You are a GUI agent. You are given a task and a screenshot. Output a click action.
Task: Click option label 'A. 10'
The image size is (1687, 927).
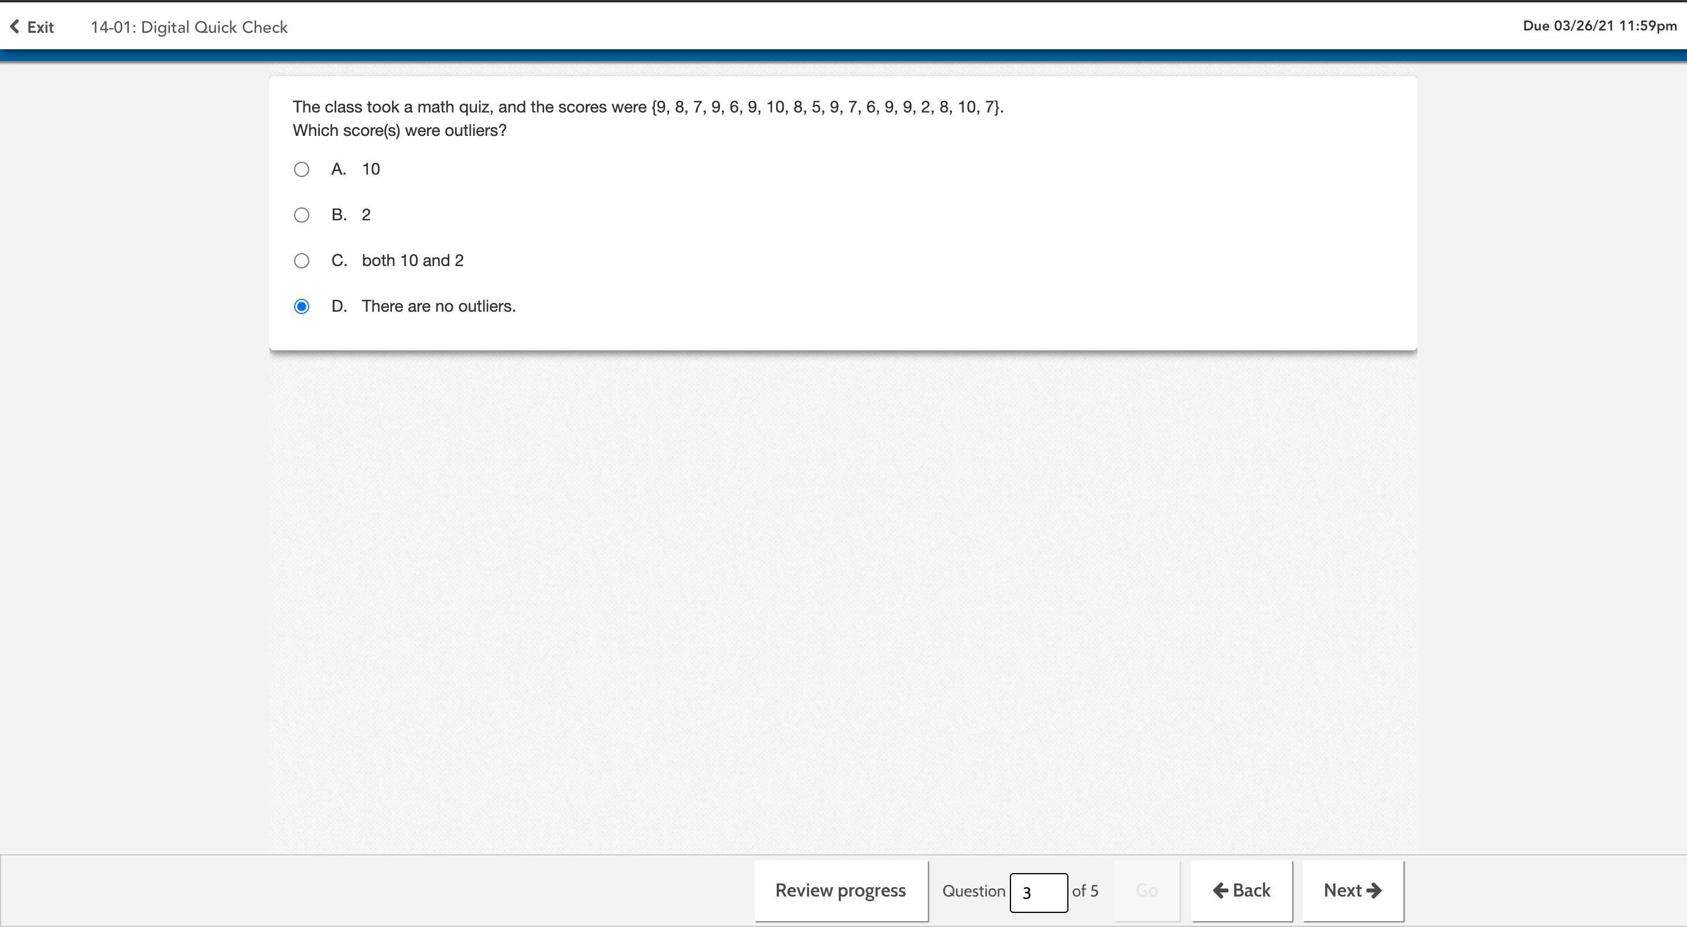(356, 169)
